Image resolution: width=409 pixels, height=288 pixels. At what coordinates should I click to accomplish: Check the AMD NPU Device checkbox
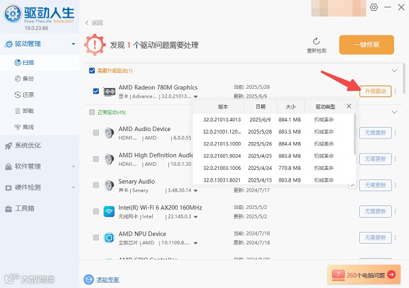[x=96, y=237]
